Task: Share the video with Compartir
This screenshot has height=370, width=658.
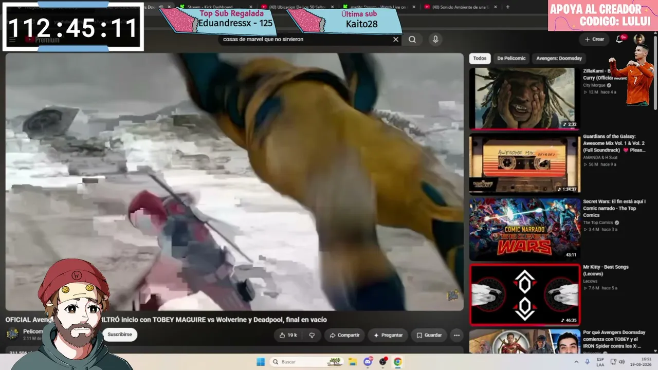Action: tap(344, 335)
